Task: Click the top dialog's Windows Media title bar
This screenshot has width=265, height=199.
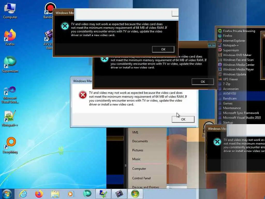Action: (64, 13)
